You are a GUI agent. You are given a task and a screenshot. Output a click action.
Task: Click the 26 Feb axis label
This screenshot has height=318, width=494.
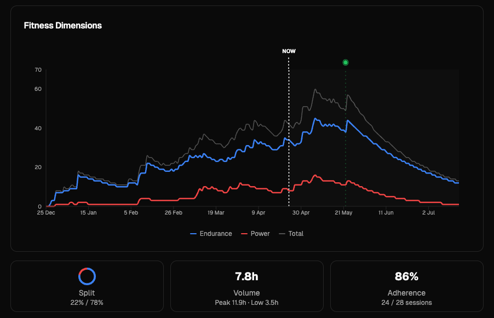[x=173, y=212]
